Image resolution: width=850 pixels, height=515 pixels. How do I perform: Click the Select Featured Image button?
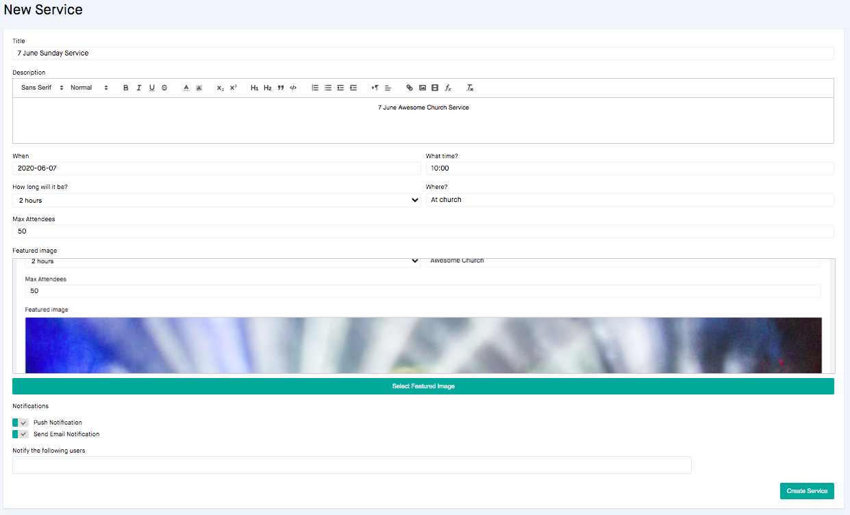coord(423,386)
